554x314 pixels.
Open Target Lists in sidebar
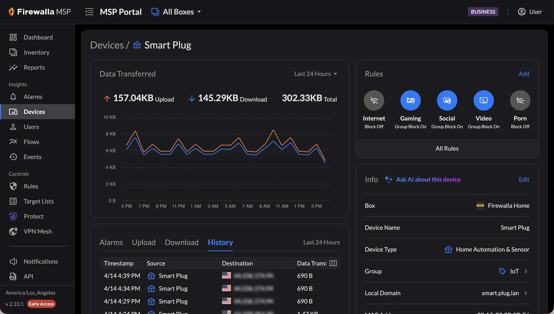pyautogui.click(x=38, y=201)
